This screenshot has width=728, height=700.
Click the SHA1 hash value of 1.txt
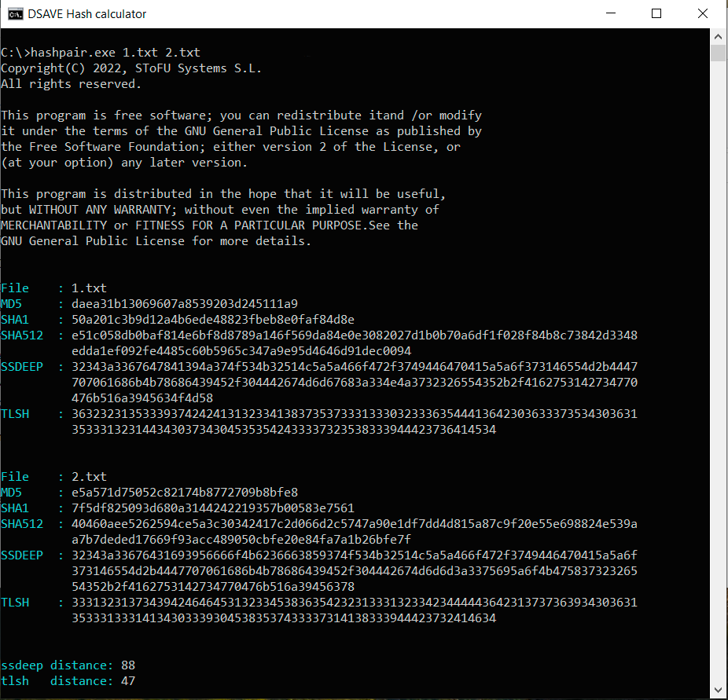(x=212, y=320)
